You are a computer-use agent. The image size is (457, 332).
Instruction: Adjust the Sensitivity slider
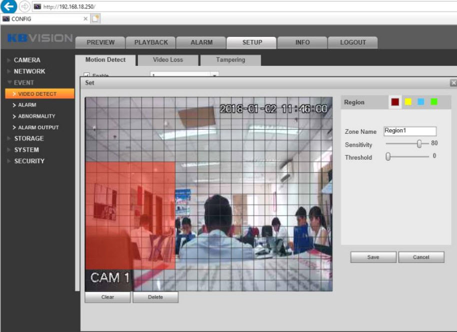(419, 144)
